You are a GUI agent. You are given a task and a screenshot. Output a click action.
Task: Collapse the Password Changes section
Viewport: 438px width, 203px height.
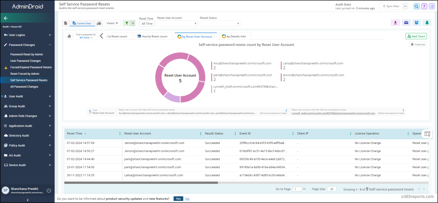point(50,45)
